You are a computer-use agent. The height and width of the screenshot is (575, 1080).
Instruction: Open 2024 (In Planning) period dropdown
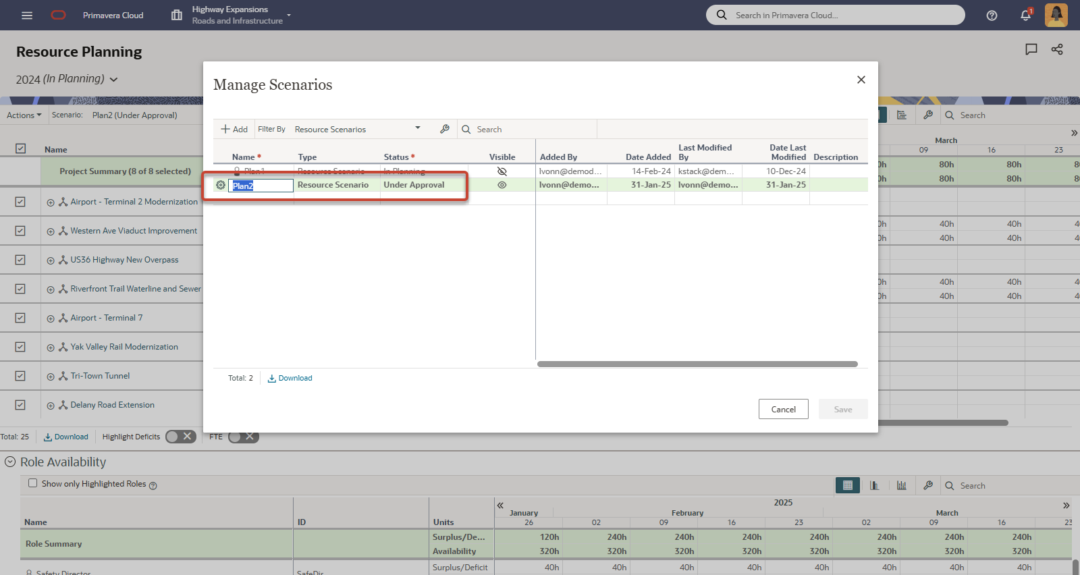point(67,79)
